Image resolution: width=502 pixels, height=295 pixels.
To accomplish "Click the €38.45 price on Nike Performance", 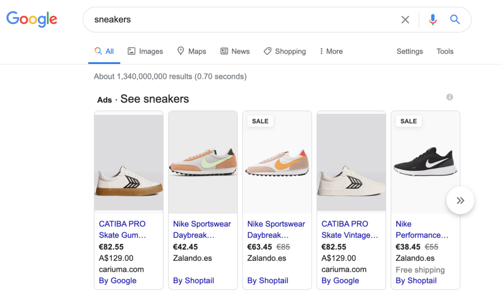I will pyautogui.click(x=408, y=247).
